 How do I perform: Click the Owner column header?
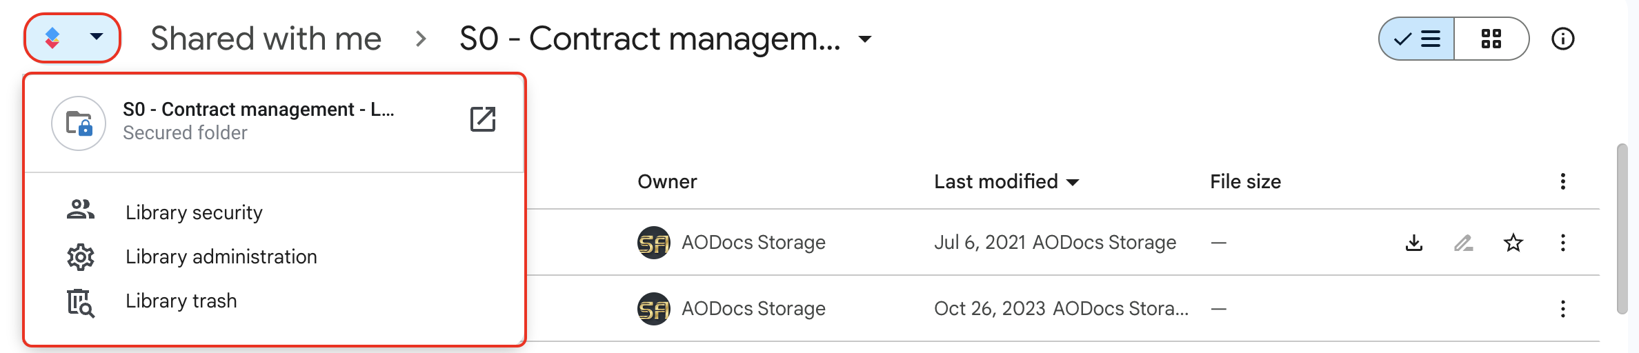click(x=667, y=181)
